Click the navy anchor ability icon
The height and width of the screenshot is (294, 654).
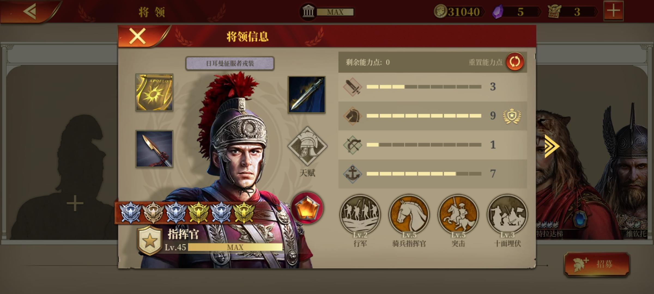click(352, 174)
